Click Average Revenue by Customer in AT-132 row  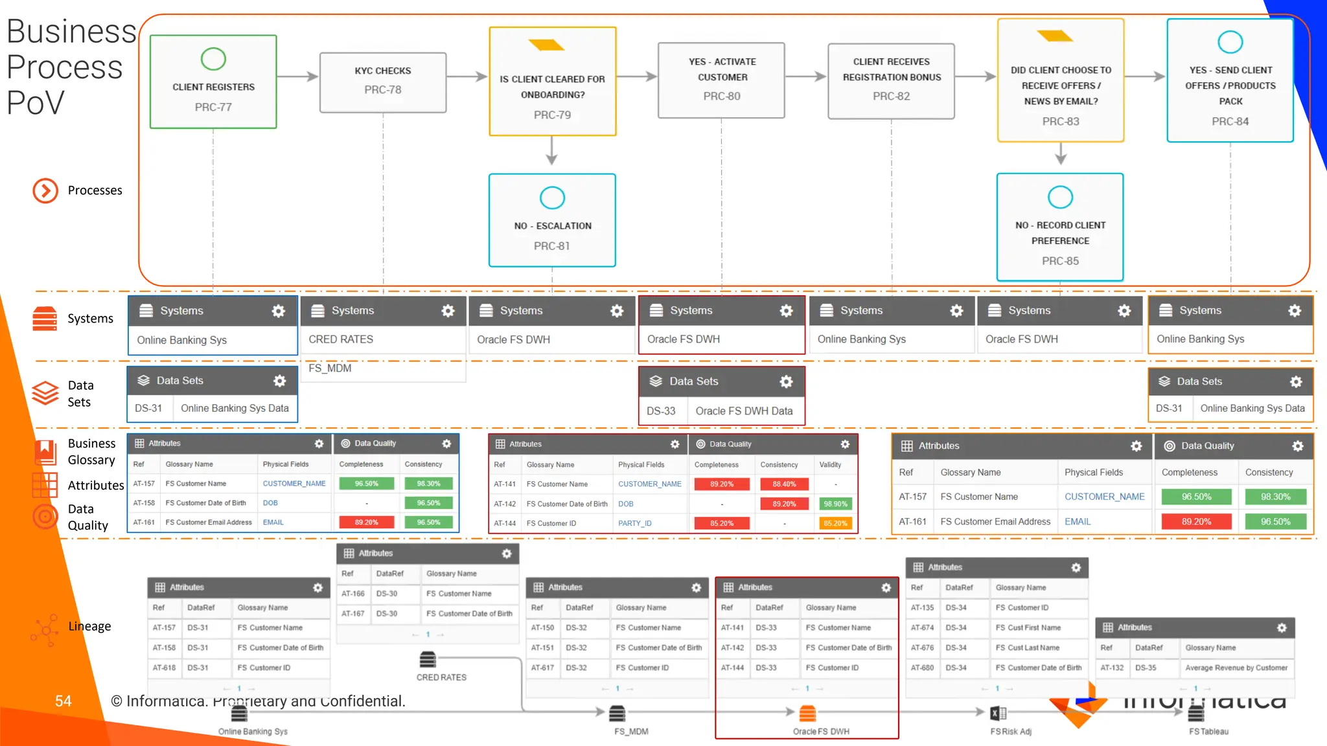(x=1236, y=668)
